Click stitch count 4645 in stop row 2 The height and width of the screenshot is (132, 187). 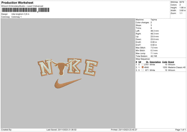146,68
